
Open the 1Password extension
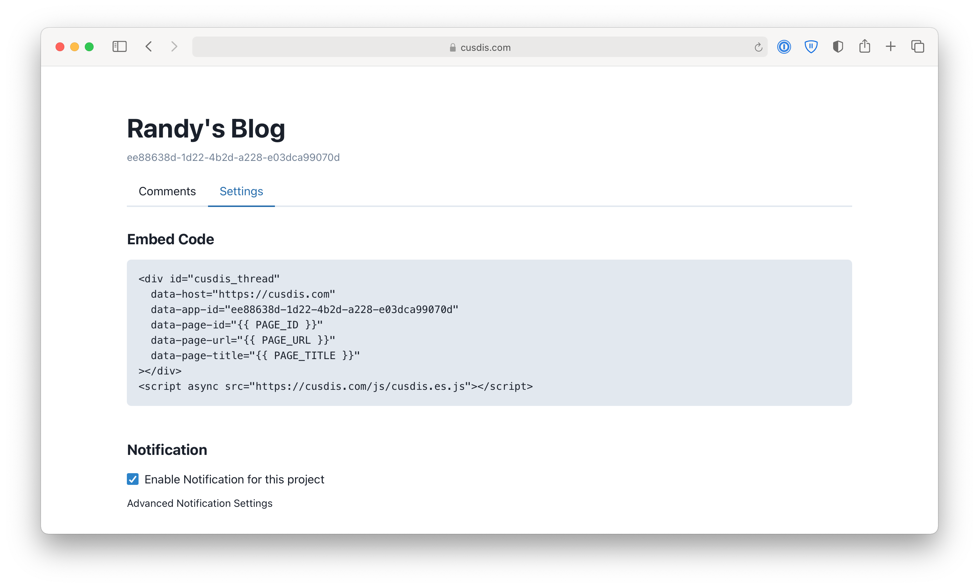point(784,47)
